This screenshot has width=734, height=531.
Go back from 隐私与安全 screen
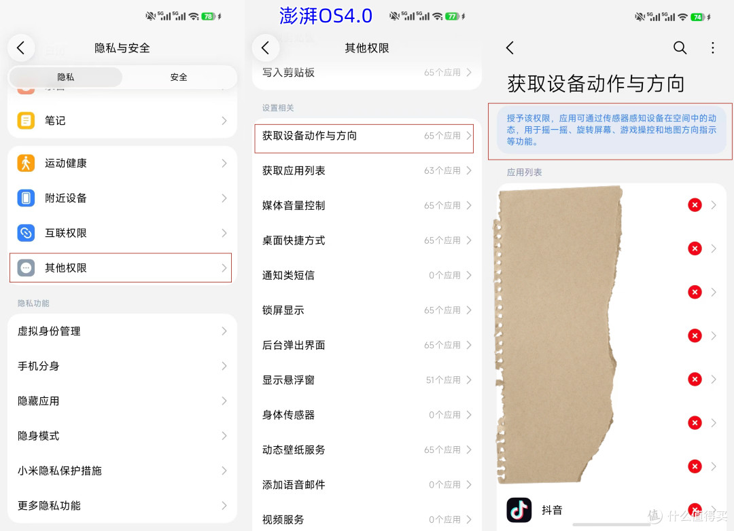coord(20,48)
